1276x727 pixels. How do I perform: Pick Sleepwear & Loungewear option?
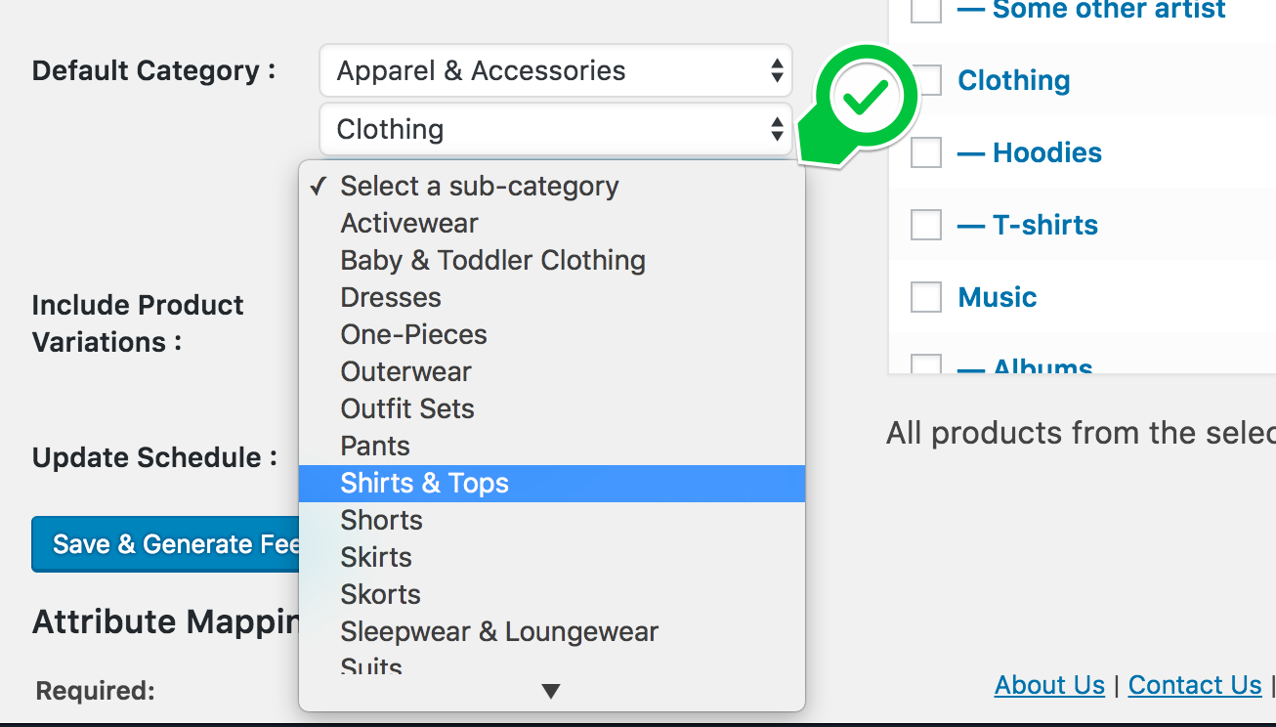499,631
